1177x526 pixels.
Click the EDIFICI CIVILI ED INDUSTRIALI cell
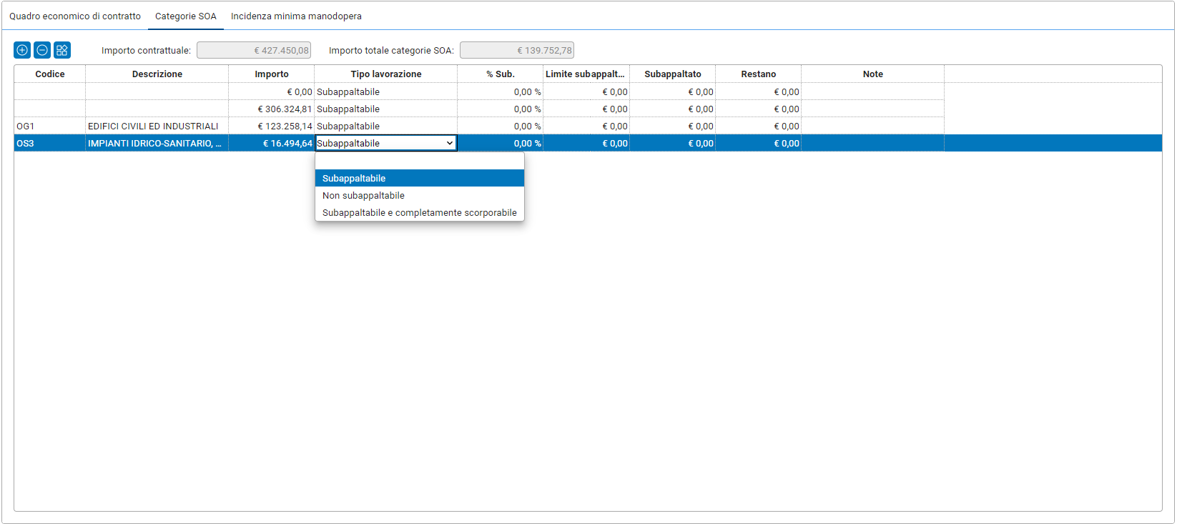pyautogui.click(x=153, y=126)
